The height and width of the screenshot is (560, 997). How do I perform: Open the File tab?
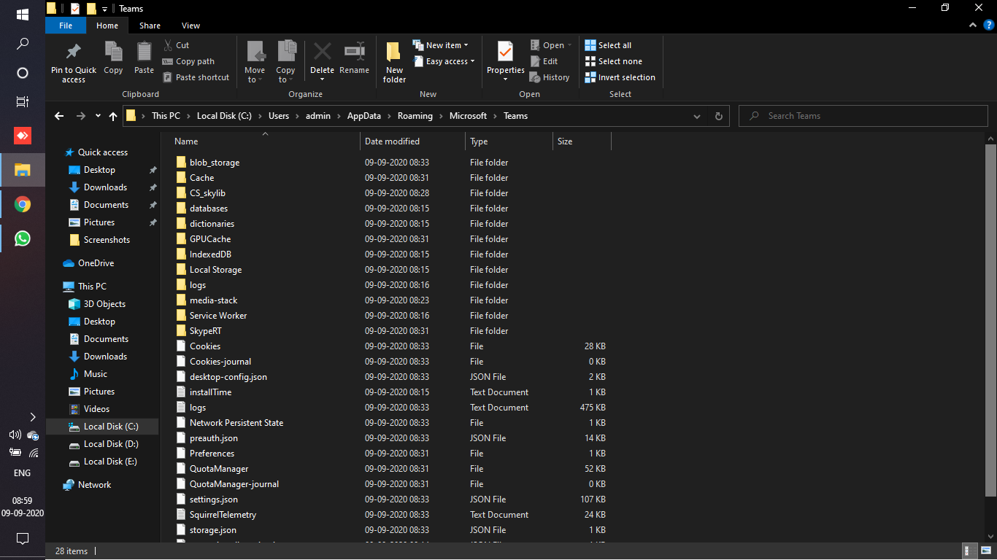pyautogui.click(x=66, y=26)
